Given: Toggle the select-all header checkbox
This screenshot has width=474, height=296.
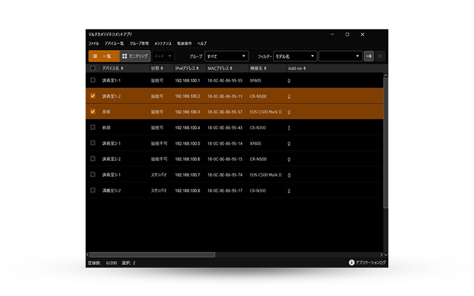Looking at the screenshot, I should click(93, 68).
